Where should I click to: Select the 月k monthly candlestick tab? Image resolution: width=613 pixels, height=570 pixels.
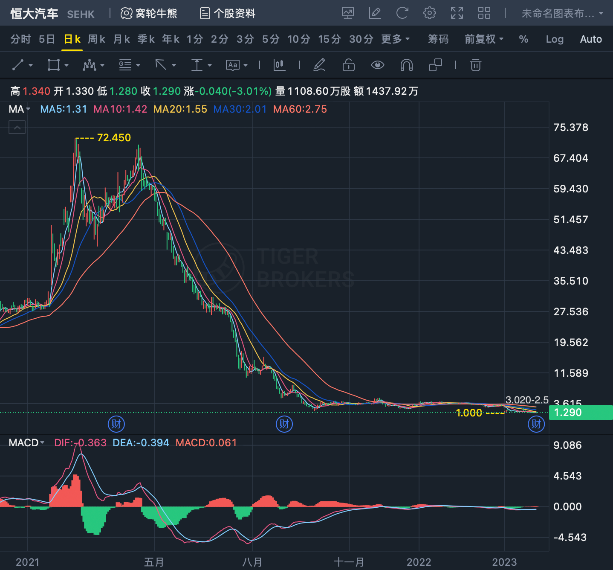click(121, 39)
